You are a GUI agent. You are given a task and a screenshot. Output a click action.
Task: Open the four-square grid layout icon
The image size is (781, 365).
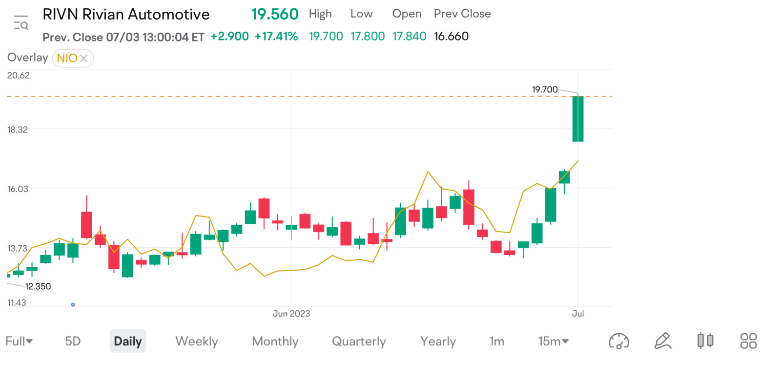tap(748, 341)
